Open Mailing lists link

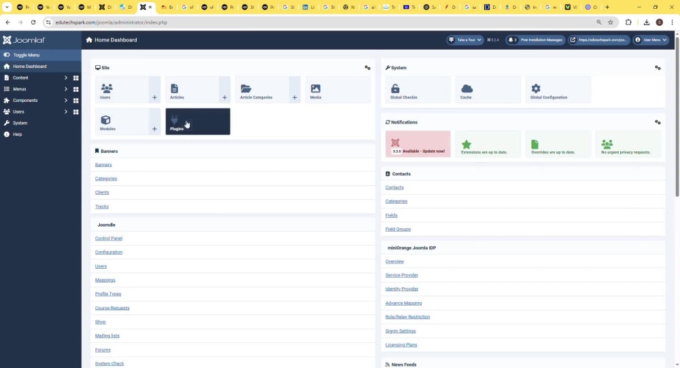pyautogui.click(x=107, y=336)
